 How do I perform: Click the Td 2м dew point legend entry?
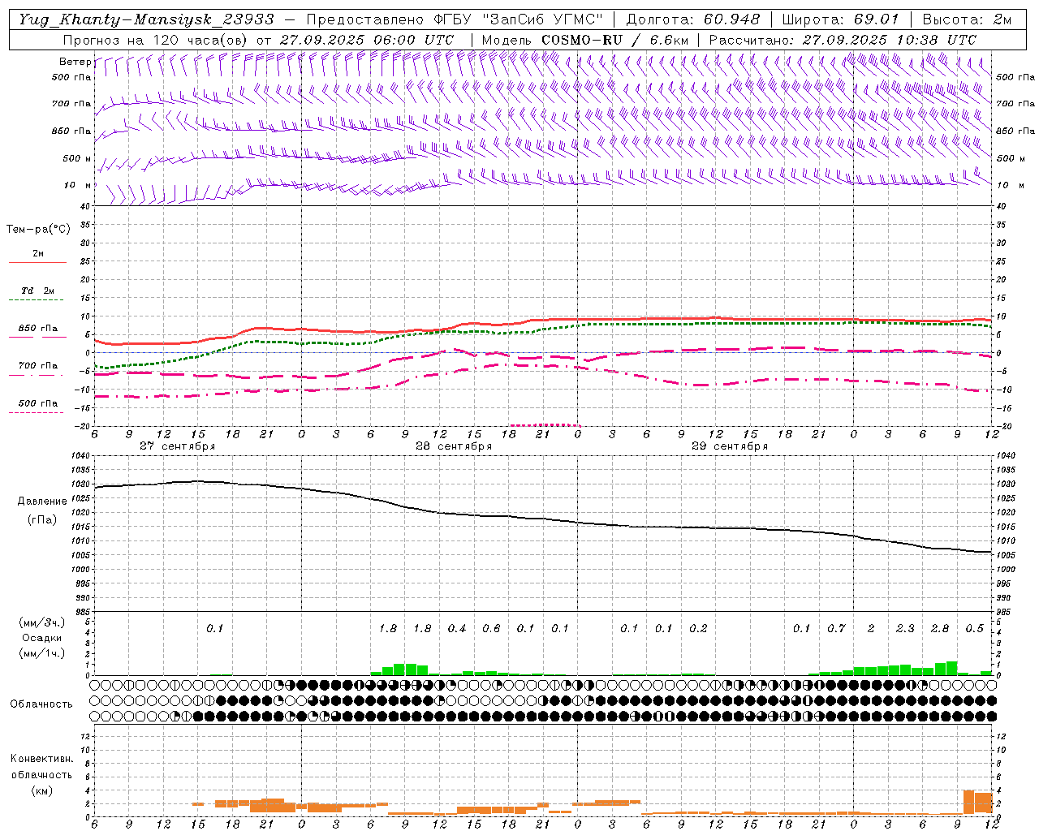click(x=37, y=291)
